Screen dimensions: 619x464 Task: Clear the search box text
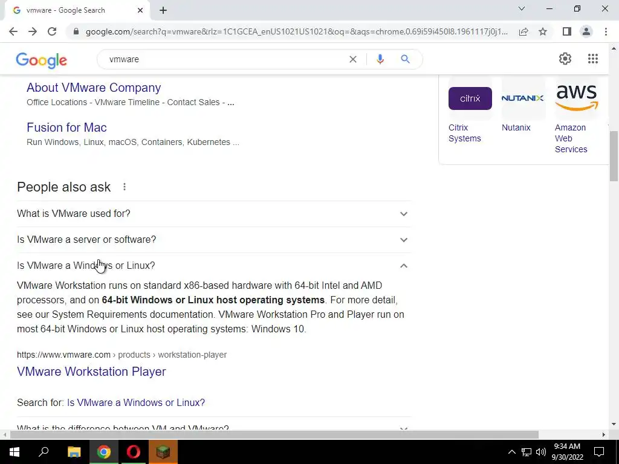pos(353,59)
